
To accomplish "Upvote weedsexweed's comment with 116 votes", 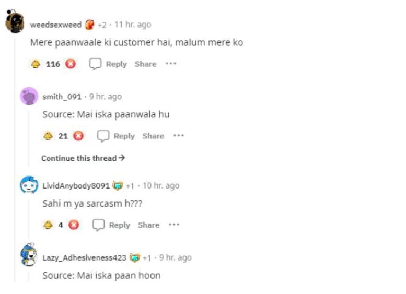I will (36, 64).
